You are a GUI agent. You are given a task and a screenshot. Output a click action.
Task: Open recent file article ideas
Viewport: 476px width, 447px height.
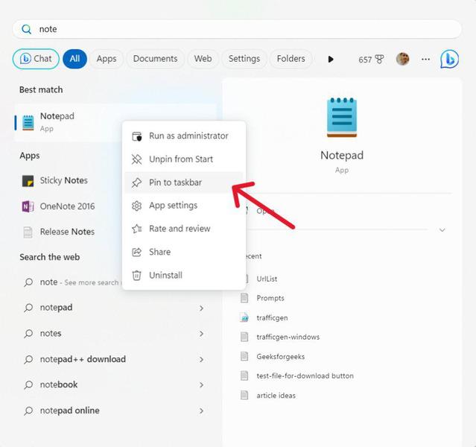(x=276, y=395)
